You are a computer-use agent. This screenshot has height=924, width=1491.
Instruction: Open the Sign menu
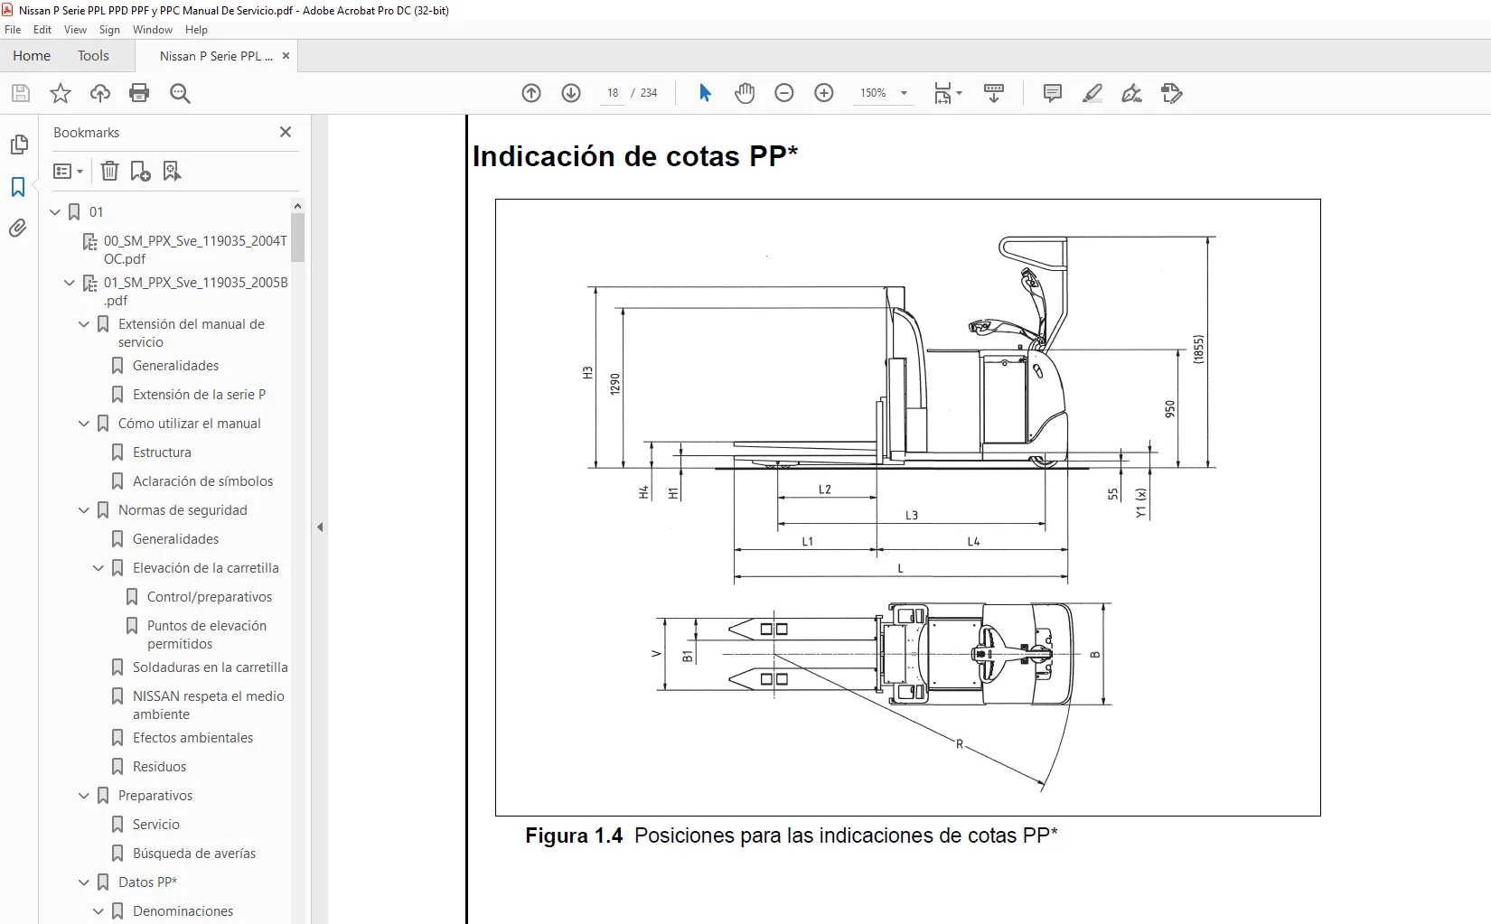click(109, 30)
